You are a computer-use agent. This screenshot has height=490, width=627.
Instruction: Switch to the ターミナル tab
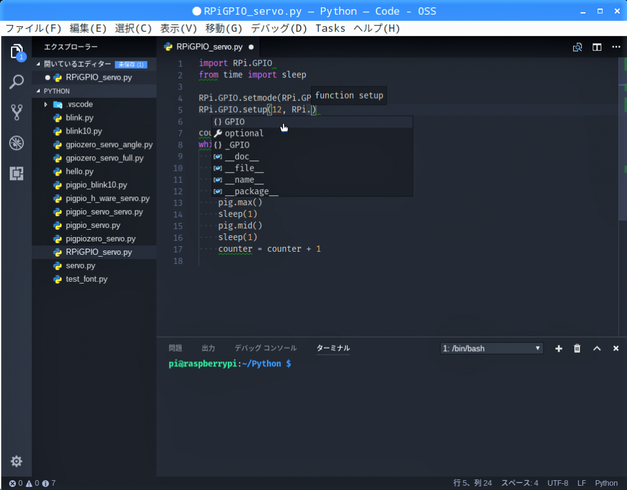tap(333, 348)
